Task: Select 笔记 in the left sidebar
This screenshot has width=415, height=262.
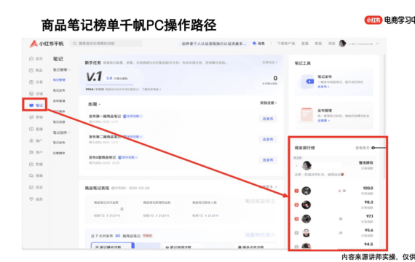Action: pos(36,106)
